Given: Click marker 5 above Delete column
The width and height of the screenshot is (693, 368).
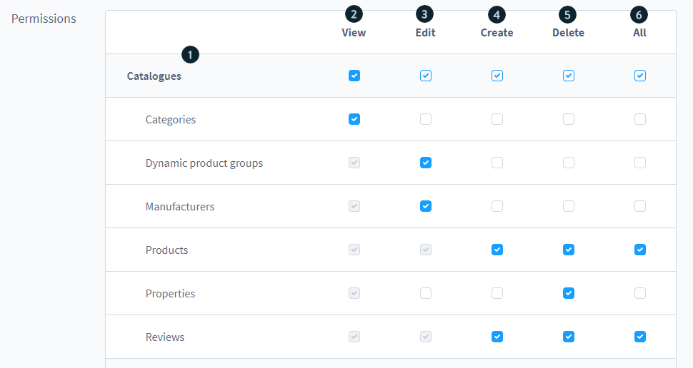Looking at the screenshot, I should [x=568, y=14].
